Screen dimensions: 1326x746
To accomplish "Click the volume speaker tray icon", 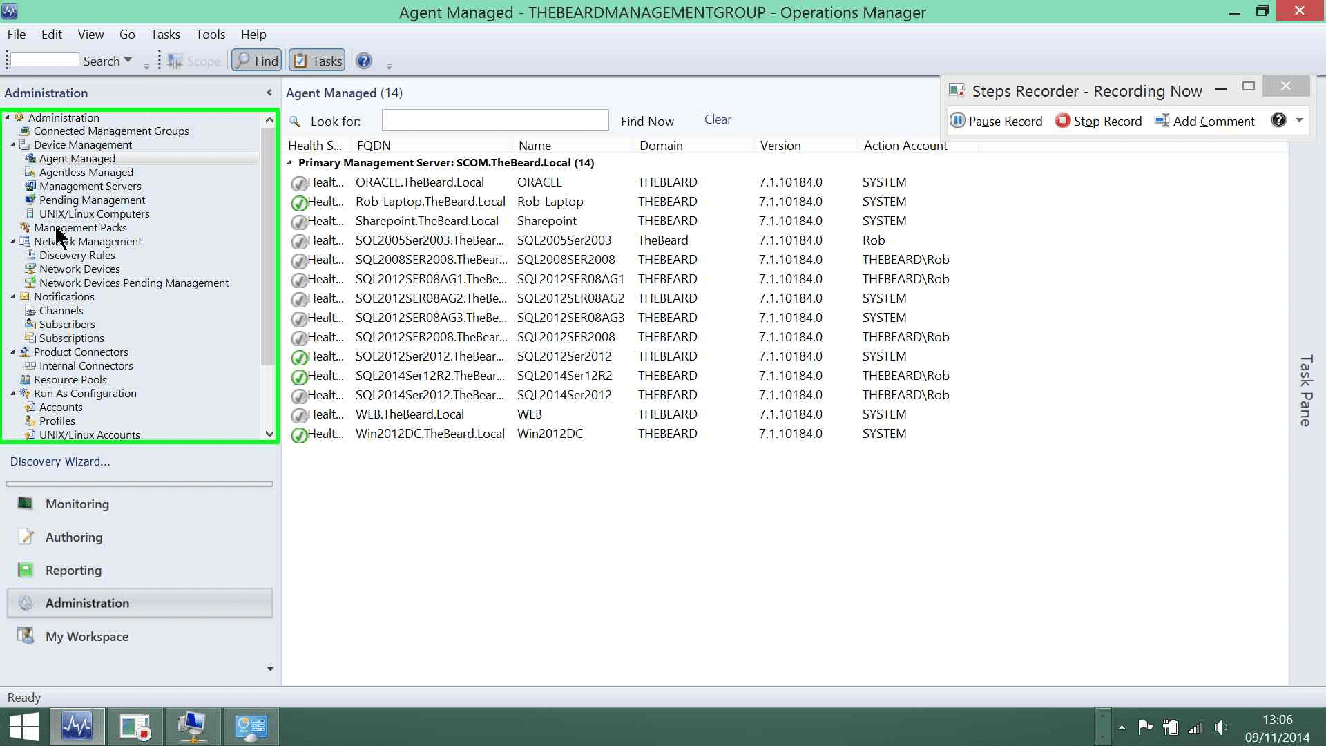I will (1220, 727).
